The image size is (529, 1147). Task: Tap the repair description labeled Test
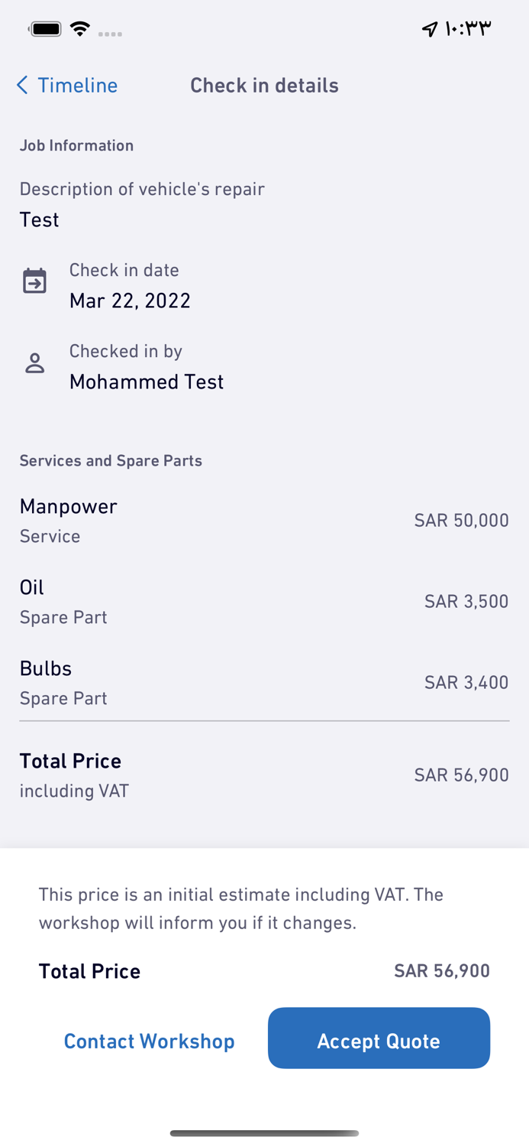pyautogui.click(x=39, y=219)
